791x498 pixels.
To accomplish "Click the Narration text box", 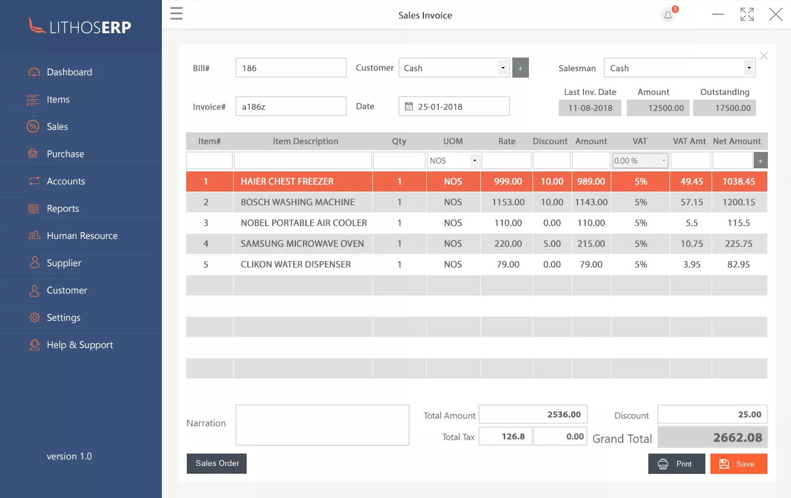I will 323,425.
